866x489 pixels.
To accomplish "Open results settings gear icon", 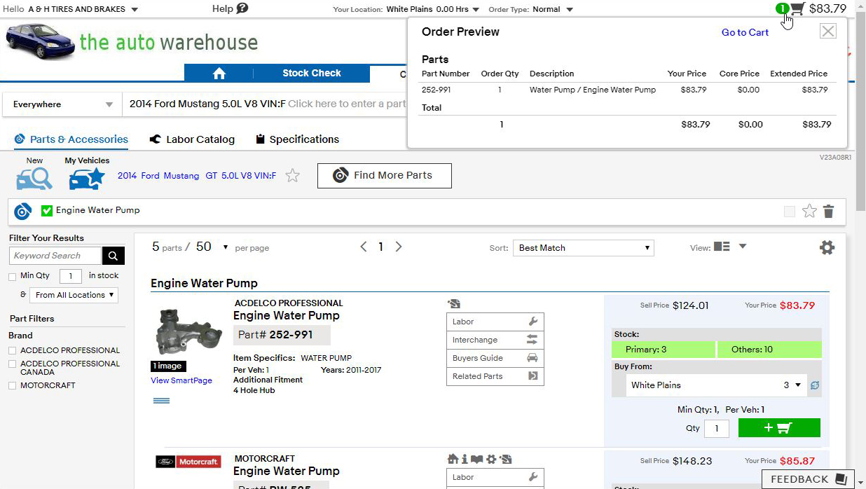I will coord(827,247).
